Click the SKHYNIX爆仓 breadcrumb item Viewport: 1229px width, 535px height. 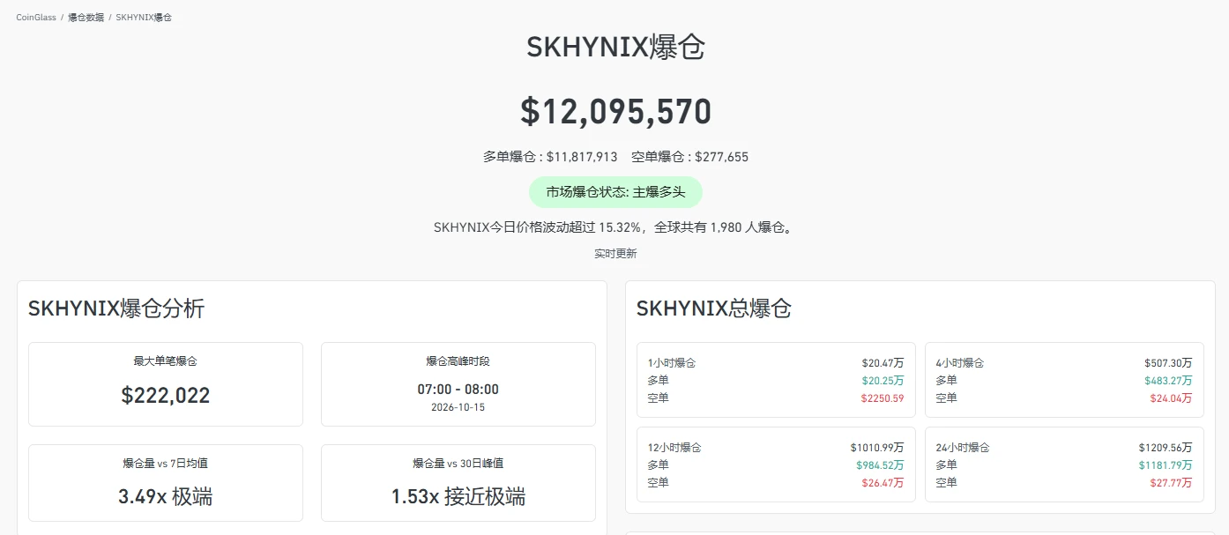[144, 18]
